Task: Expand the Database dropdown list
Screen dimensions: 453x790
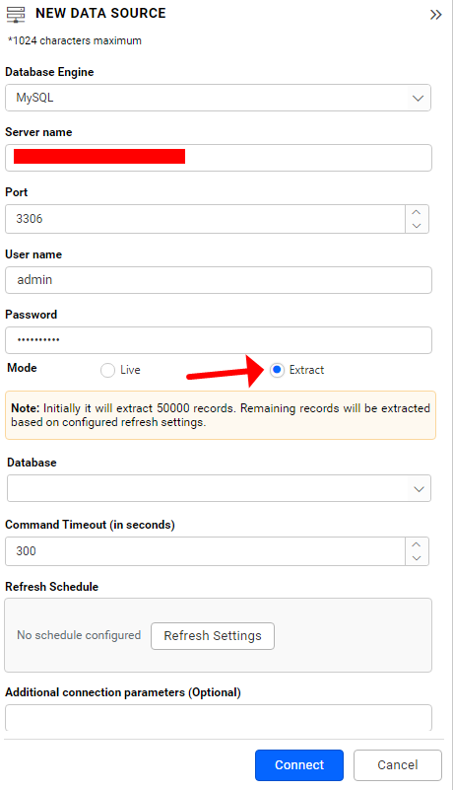Action: (219, 488)
